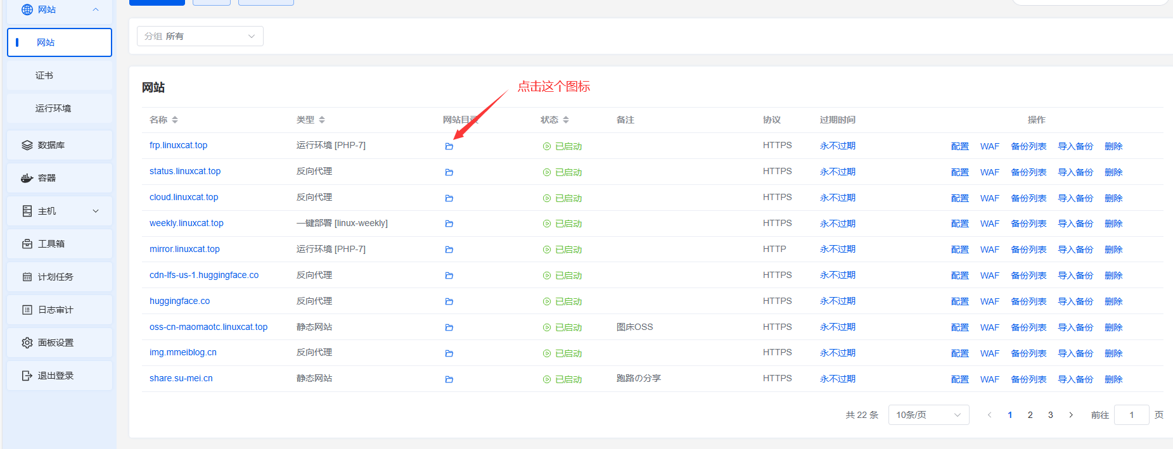Open the 10条/页 page size dropdown
Screen dimensions: 1173x449
point(928,415)
